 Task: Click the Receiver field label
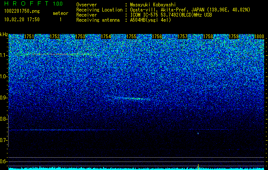tap(86, 15)
